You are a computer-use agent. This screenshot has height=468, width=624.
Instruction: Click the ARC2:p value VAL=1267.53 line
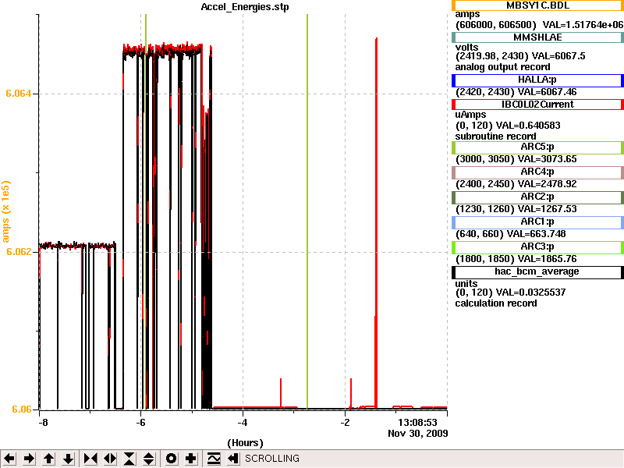(x=516, y=209)
